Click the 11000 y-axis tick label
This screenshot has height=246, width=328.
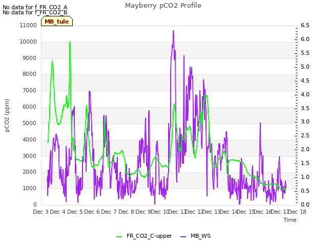pyautogui.click(x=28, y=25)
